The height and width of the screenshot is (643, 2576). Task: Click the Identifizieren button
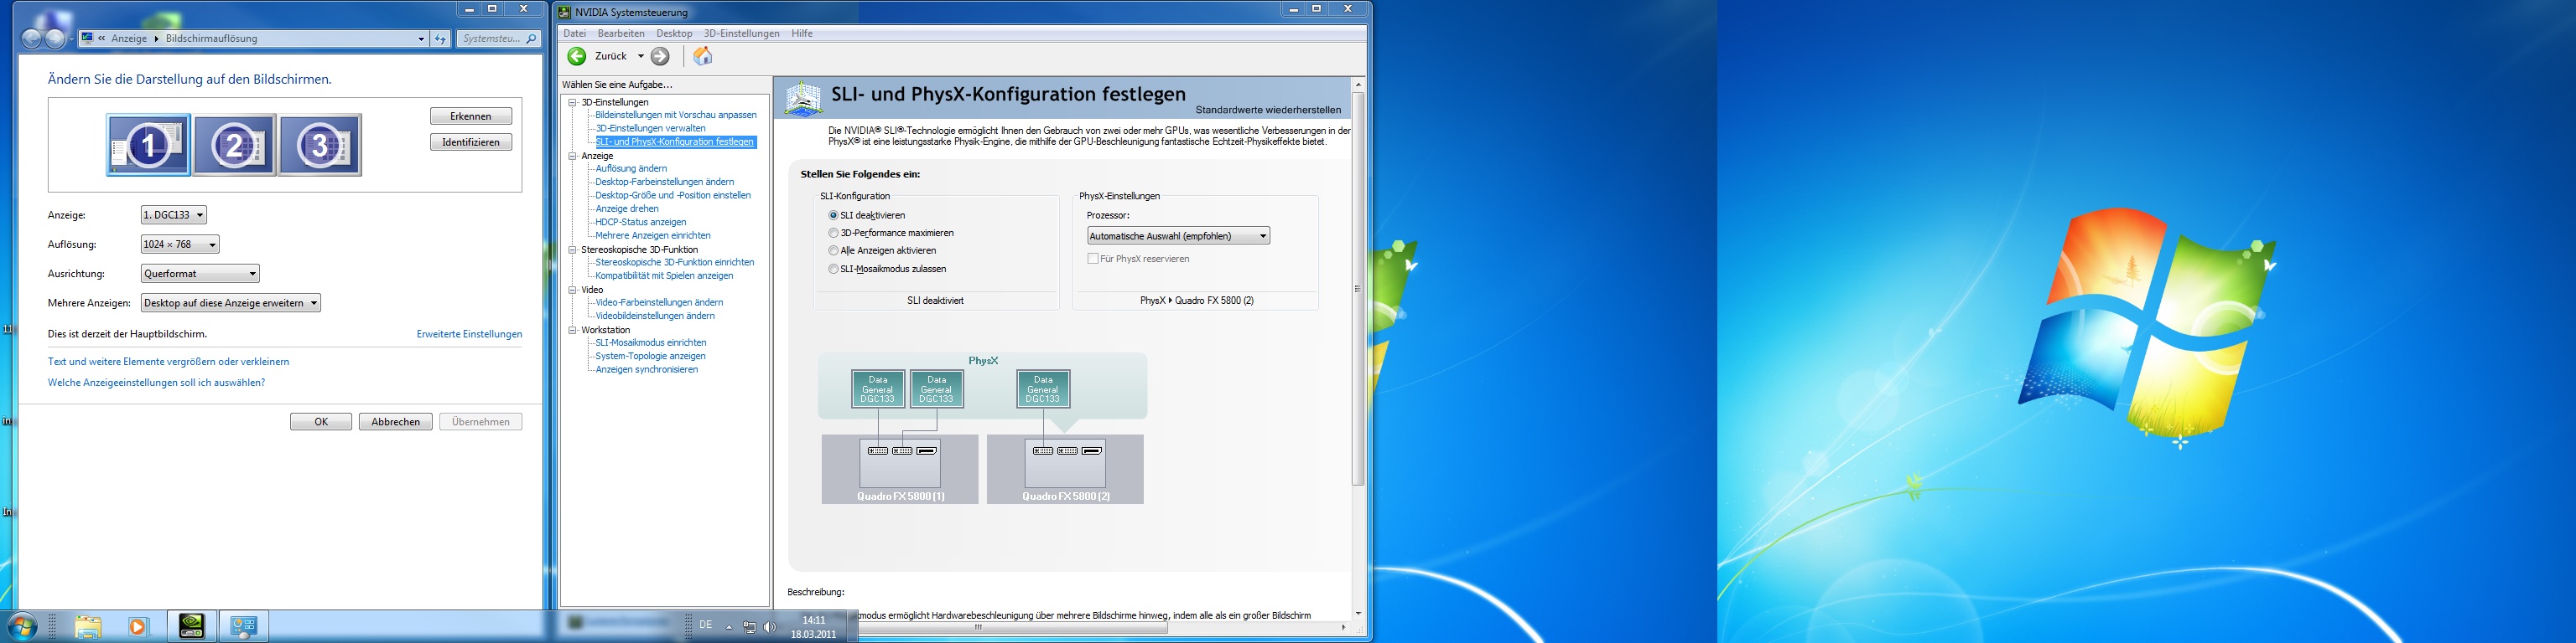click(x=471, y=141)
